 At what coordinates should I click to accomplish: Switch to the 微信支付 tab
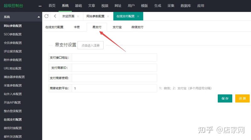pyautogui.click(x=137, y=27)
